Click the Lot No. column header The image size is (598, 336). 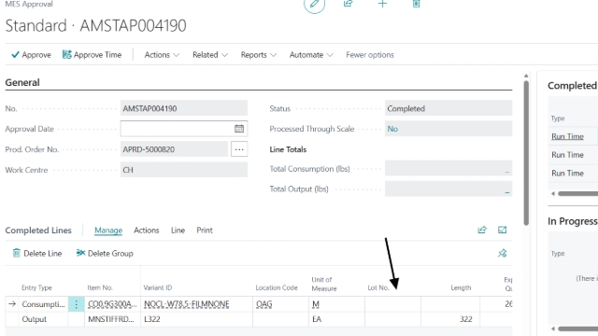(377, 287)
